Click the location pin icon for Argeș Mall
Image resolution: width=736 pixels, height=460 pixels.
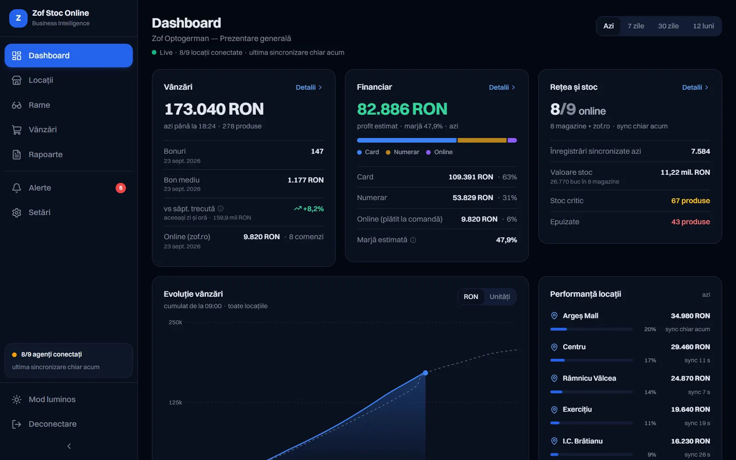coord(554,316)
